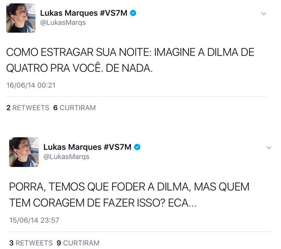Click the verified badge on the second tweet
Screen dimensions: 281x249
click(137, 147)
